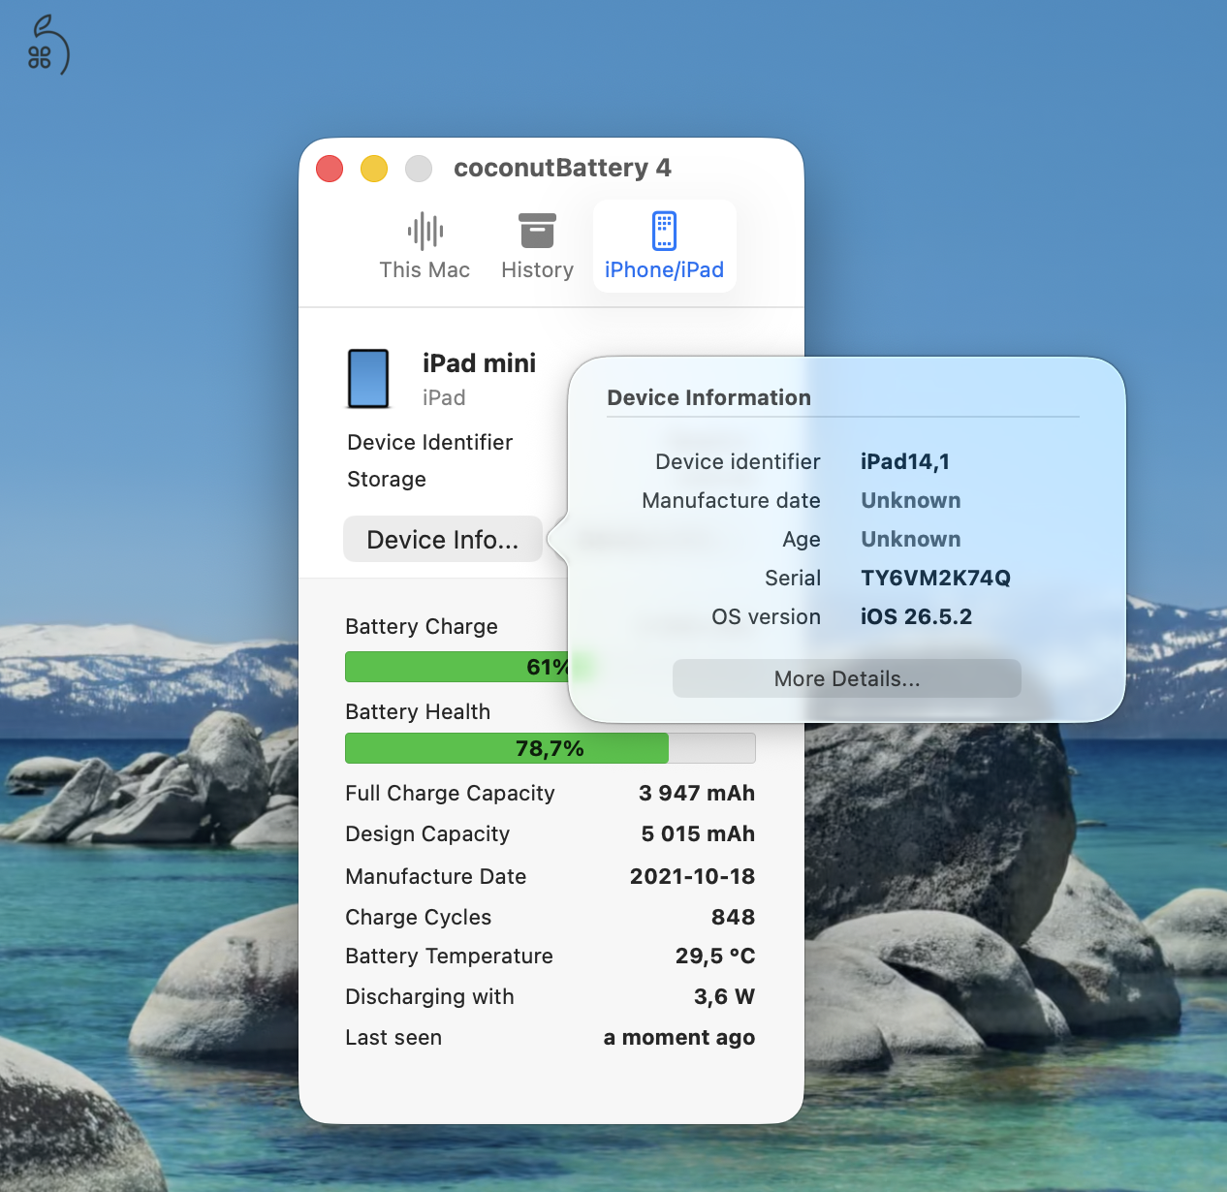Click the apple logo in the top-left corner
Image resolution: width=1227 pixels, height=1192 pixels.
coord(47,46)
